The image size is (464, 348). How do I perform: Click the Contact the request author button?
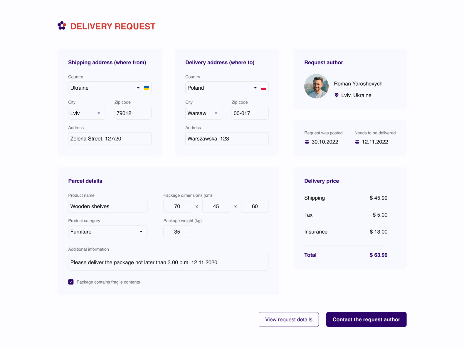click(366, 319)
